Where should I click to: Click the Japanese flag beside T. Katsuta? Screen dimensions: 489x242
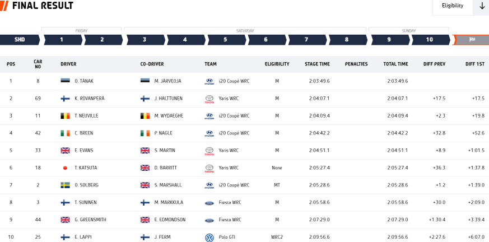click(65, 168)
